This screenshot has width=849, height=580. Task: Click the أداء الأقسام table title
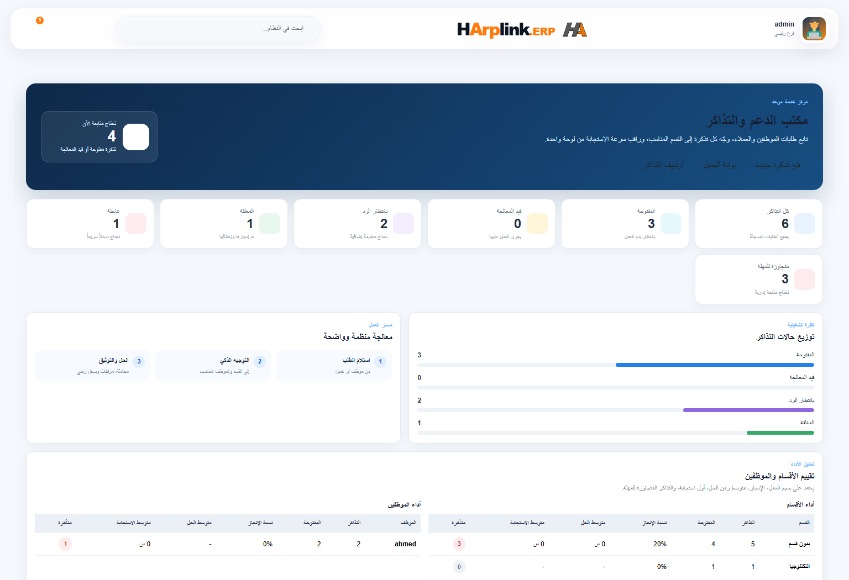[800, 505]
